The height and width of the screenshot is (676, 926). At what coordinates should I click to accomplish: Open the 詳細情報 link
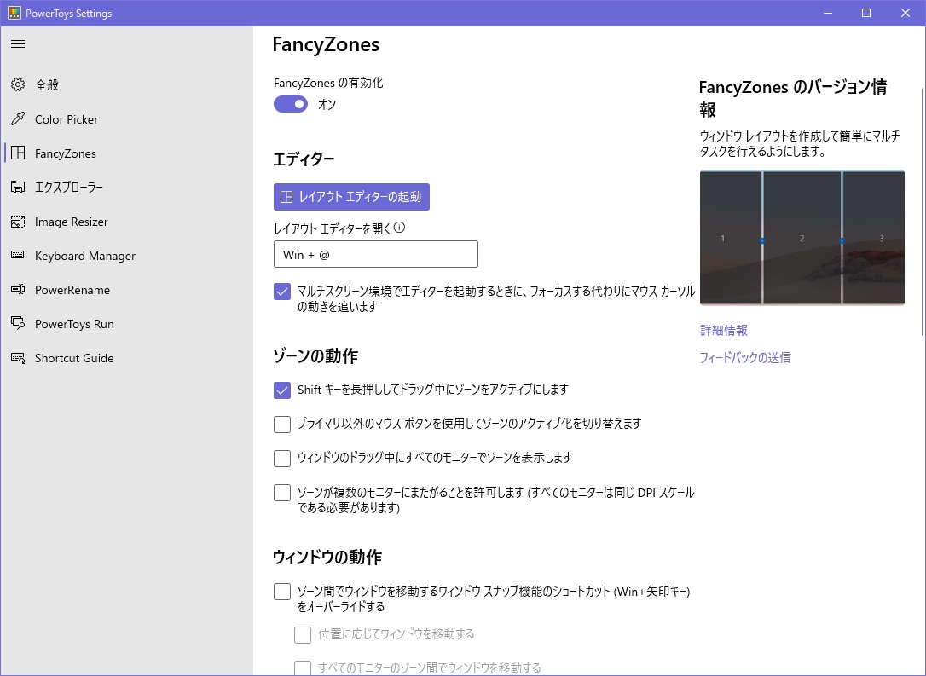pyautogui.click(x=724, y=330)
